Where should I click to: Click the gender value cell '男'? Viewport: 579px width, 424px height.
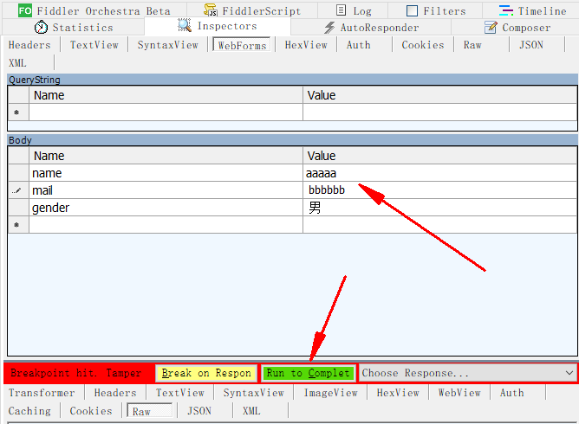tap(439, 208)
